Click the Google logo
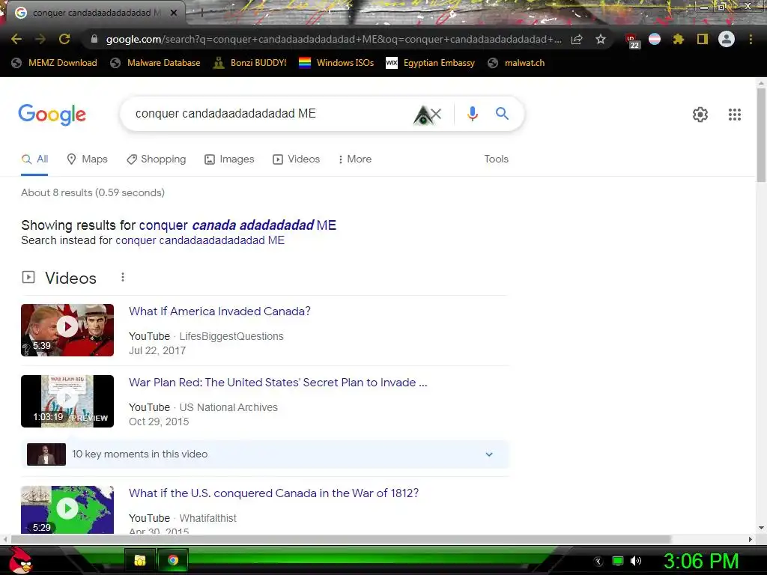This screenshot has height=575, width=767. tap(52, 115)
